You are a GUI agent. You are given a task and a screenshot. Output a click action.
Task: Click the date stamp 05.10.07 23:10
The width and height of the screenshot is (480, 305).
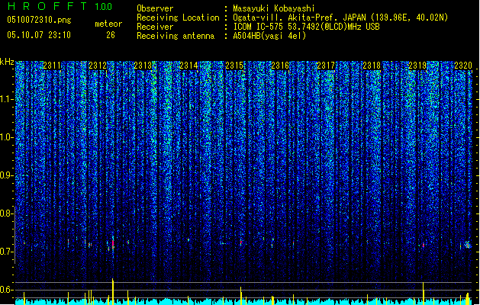(x=39, y=35)
